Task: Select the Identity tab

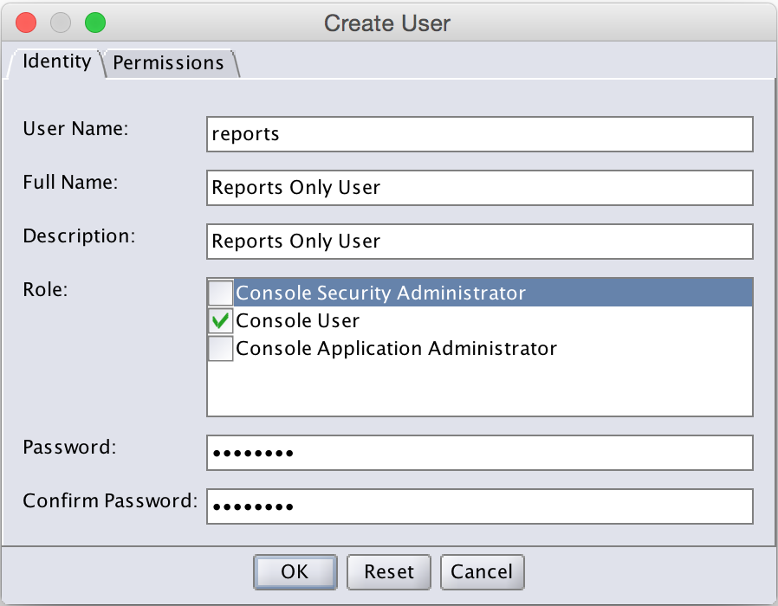Action: [x=56, y=62]
